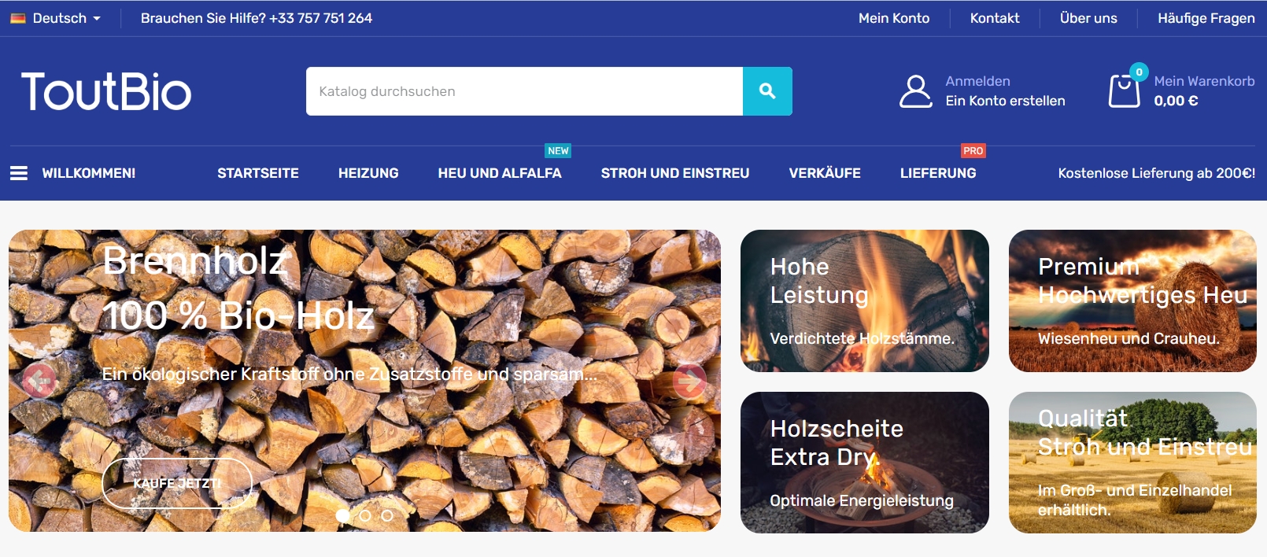1267x557 pixels.
Task: Click the ToutBio logo
Action: coord(106,91)
